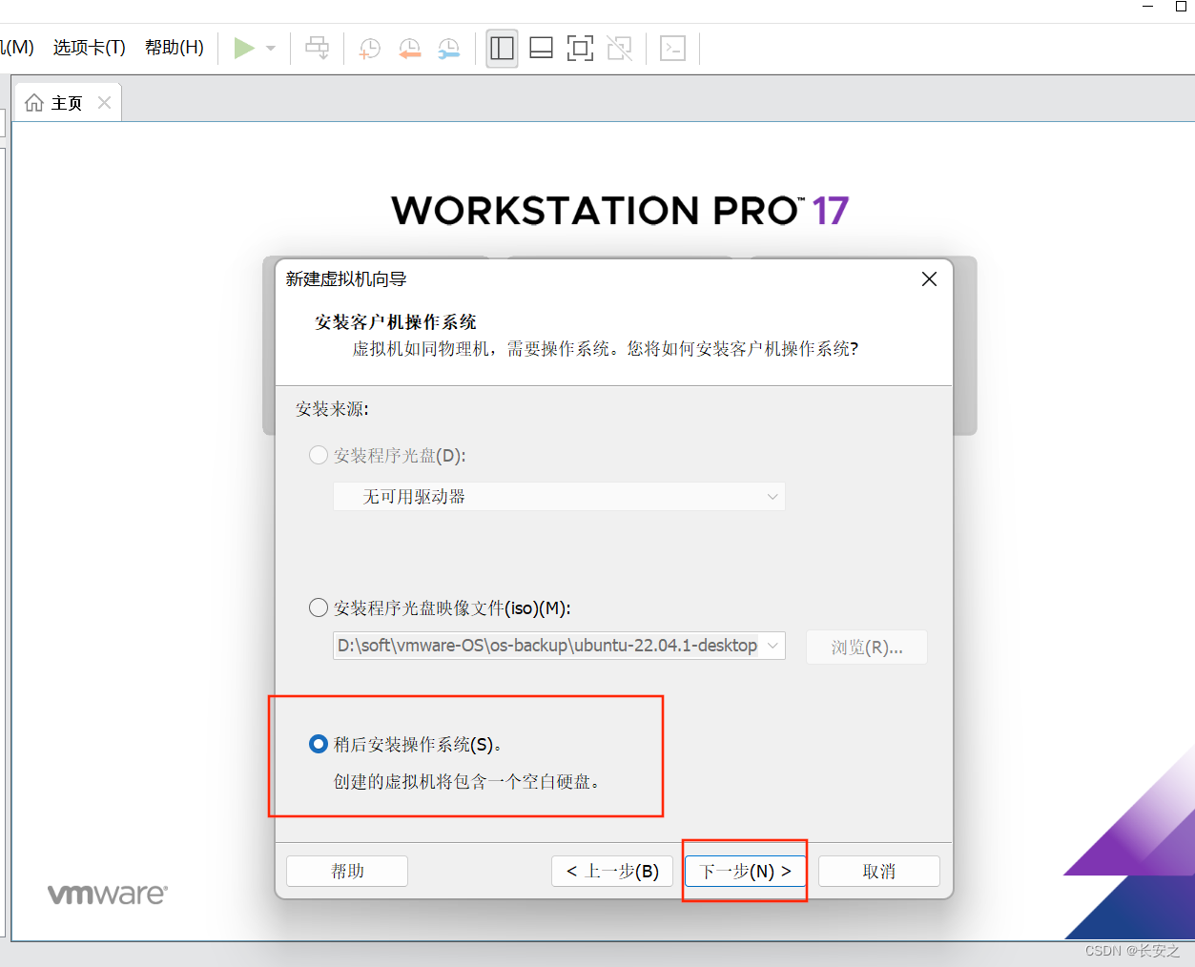Expand the ISO path combo box arrow

pyautogui.click(x=773, y=646)
